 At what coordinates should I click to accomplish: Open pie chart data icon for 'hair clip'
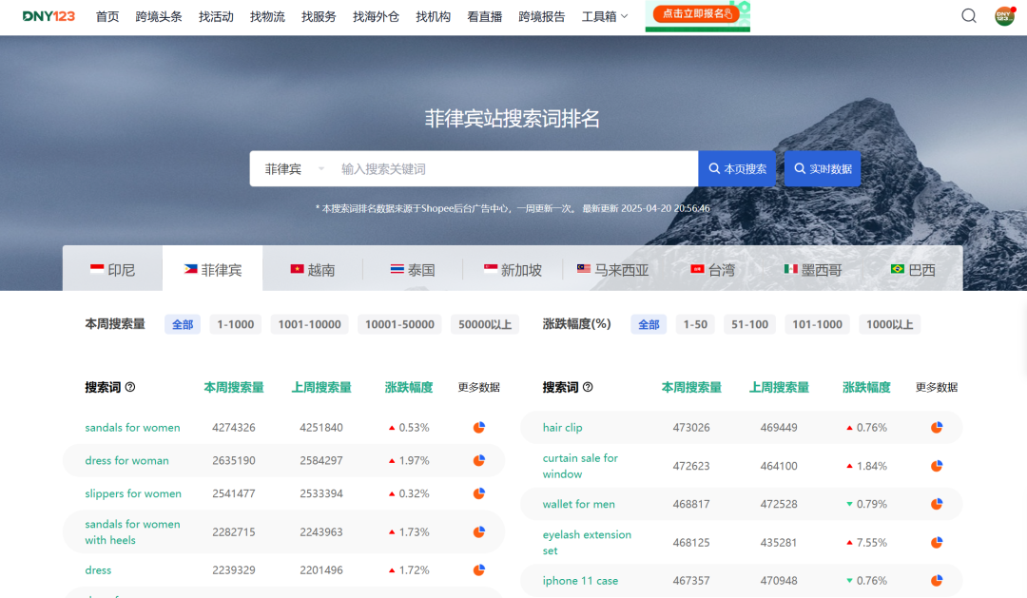tap(937, 427)
